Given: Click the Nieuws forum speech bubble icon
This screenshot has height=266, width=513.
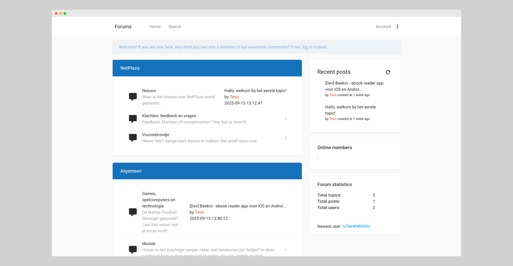Looking at the screenshot, I should click(133, 97).
